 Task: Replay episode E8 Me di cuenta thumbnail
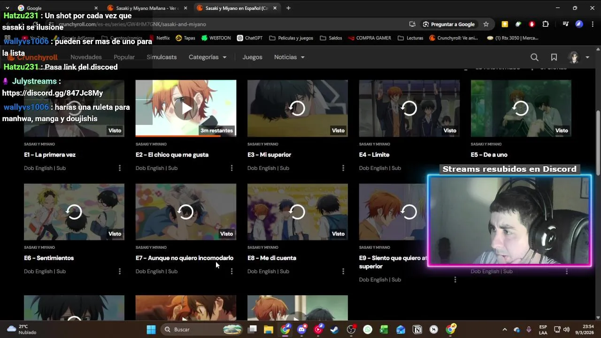tap(298, 212)
